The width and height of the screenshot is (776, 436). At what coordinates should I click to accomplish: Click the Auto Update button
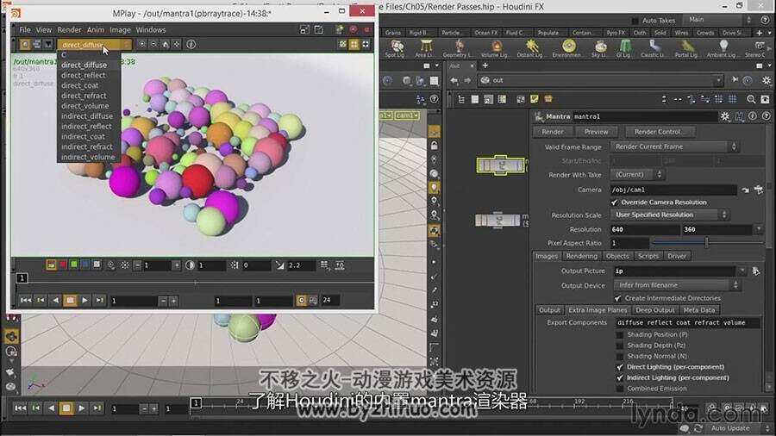(x=730, y=428)
